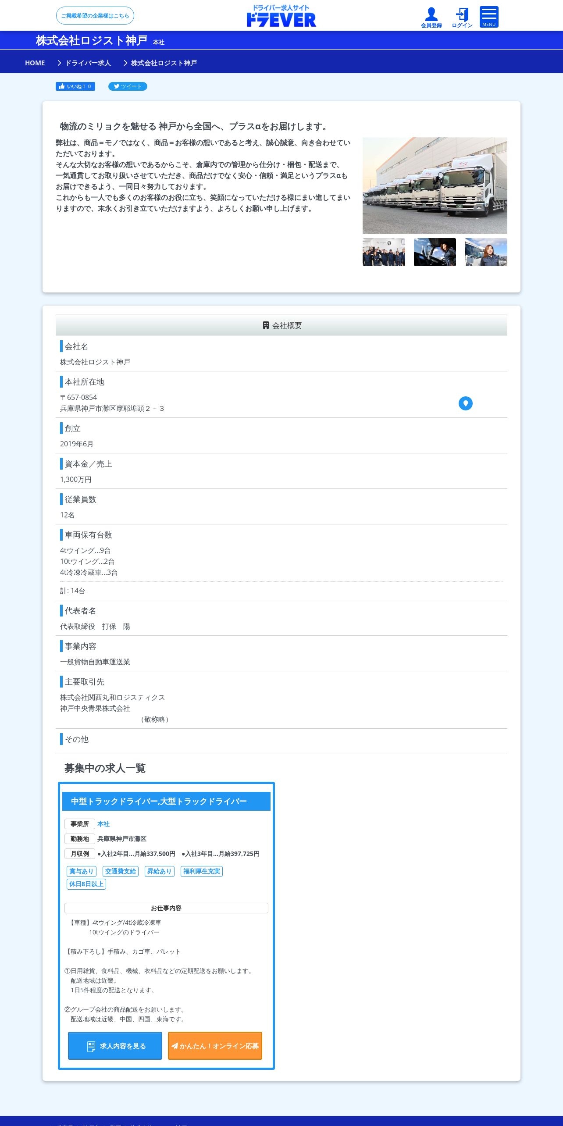Click the 福利厚生充実 tag

(202, 871)
